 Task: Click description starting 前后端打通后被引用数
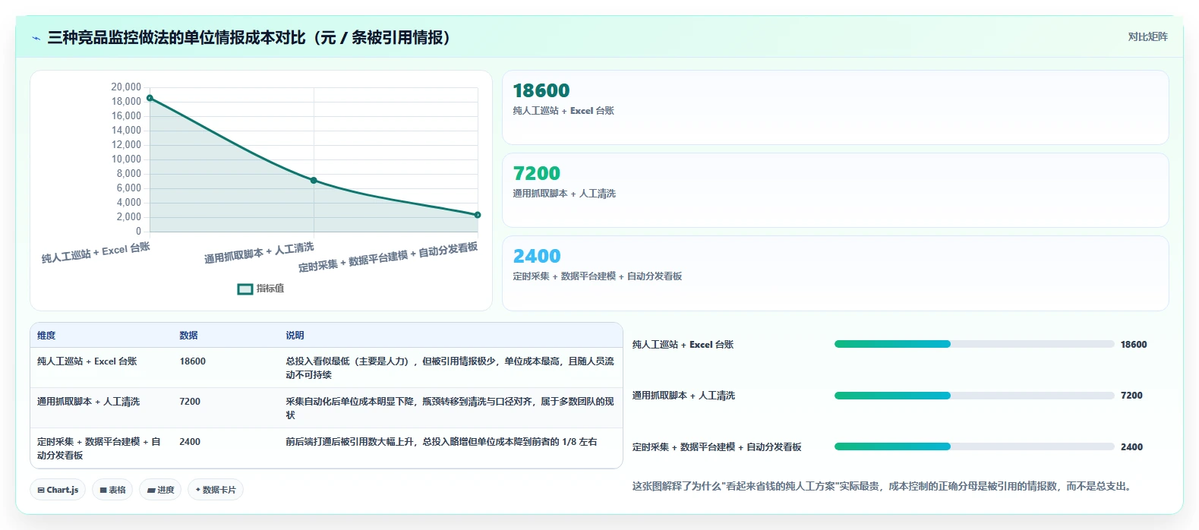[x=441, y=442]
